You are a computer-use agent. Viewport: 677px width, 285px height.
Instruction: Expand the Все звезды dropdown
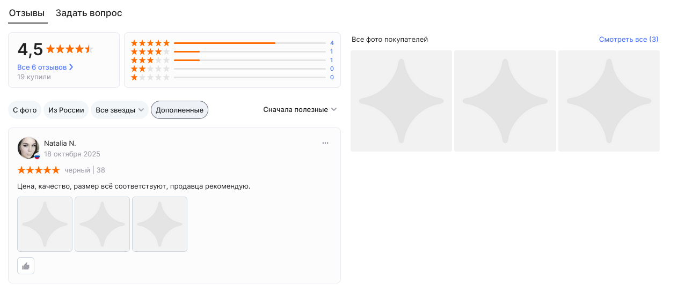click(120, 110)
